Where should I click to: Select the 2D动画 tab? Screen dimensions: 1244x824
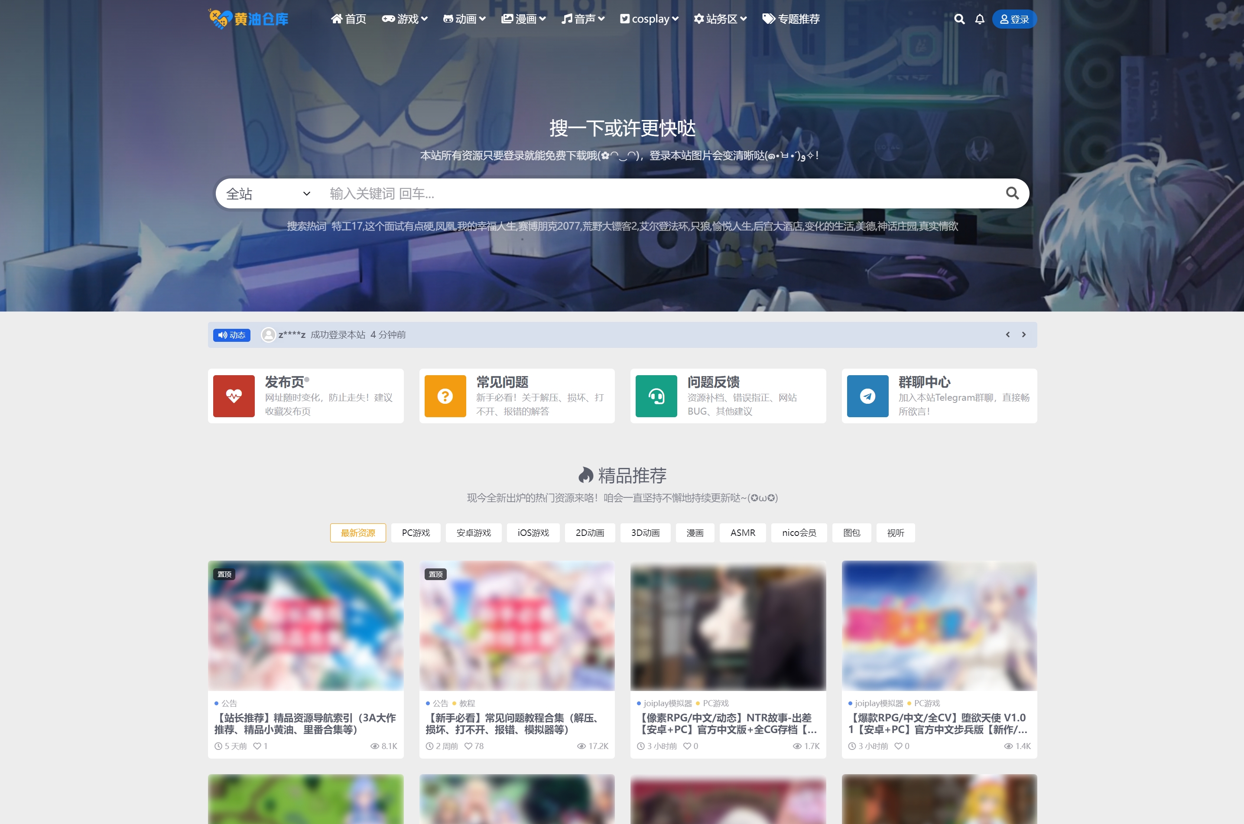coord(590,533)
